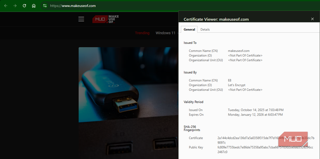This screenshot has width=320, height=159.
Task: Click the USB drive article image
Action: [x=128, y=103]
